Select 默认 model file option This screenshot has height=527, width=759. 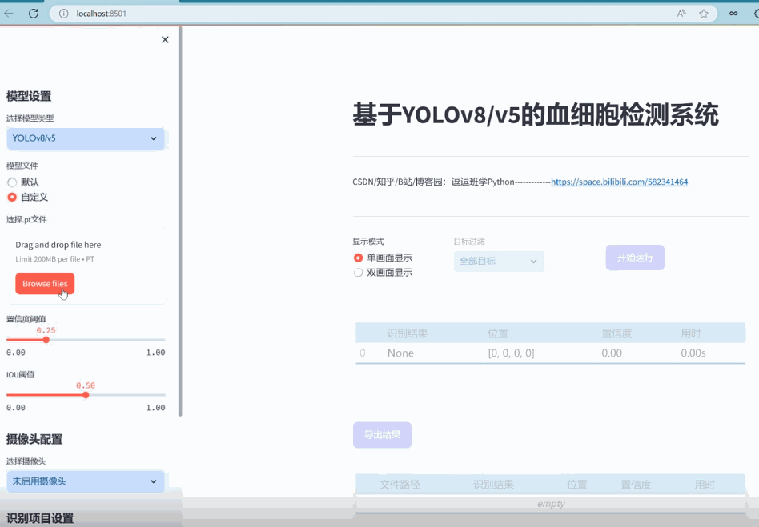(12, 182)
